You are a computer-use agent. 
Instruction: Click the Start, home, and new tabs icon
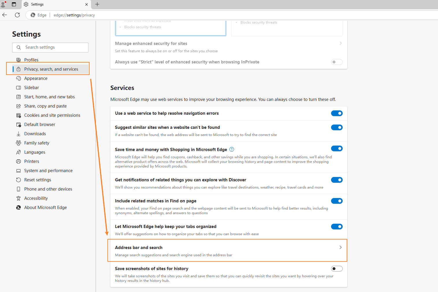tap(18, 97)
